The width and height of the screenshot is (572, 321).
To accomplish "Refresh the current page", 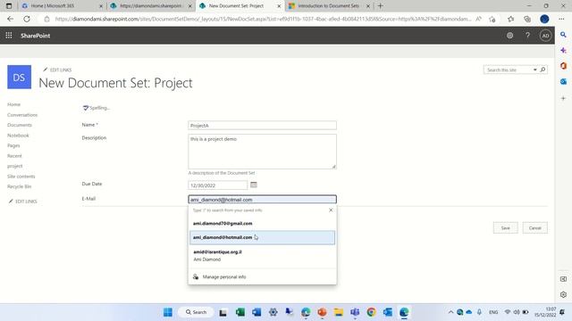I will [x=27, y=19].
